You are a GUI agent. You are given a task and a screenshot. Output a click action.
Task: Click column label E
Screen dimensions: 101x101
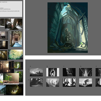pyautogui.click(x=96, y=66)
